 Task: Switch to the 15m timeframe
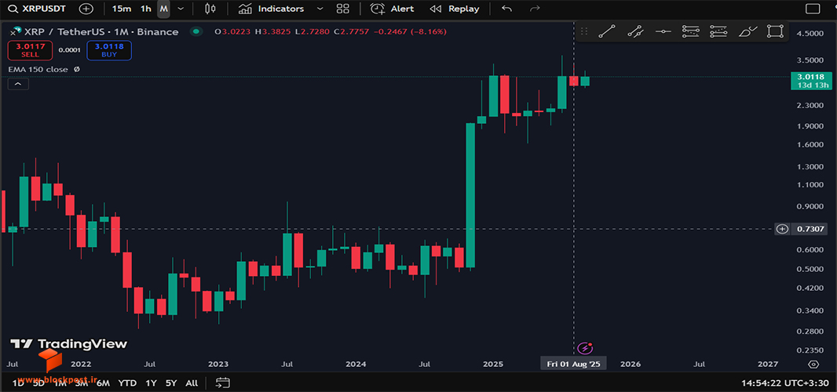click(x=122, y=9)
